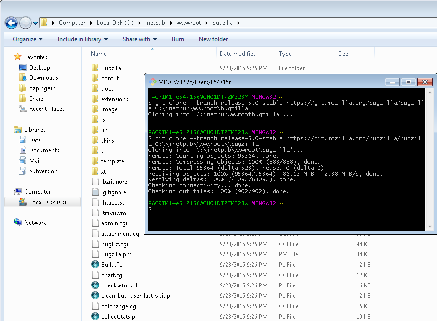437x321 pixels.
Task: Click the Favorites star icon
Action: [18, 57]
